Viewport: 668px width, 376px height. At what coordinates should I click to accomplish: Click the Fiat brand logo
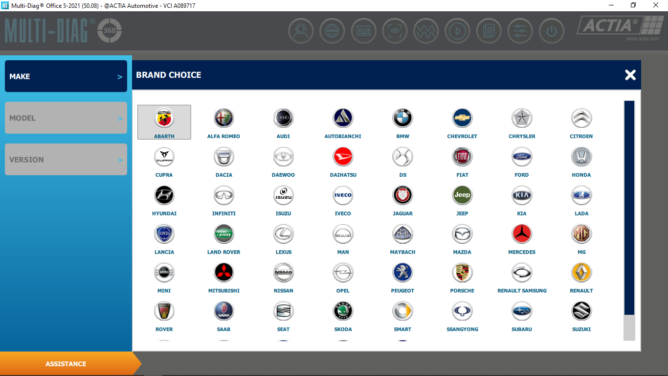(x=462, y=157)
